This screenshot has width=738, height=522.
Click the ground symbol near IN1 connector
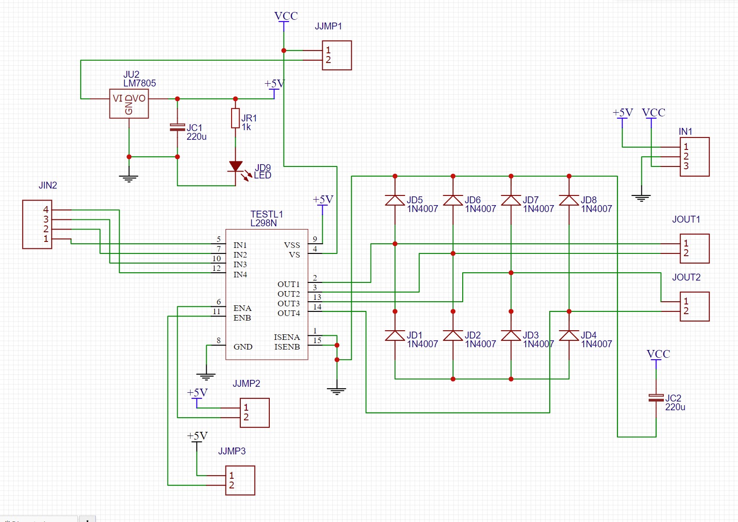point(641,198)
